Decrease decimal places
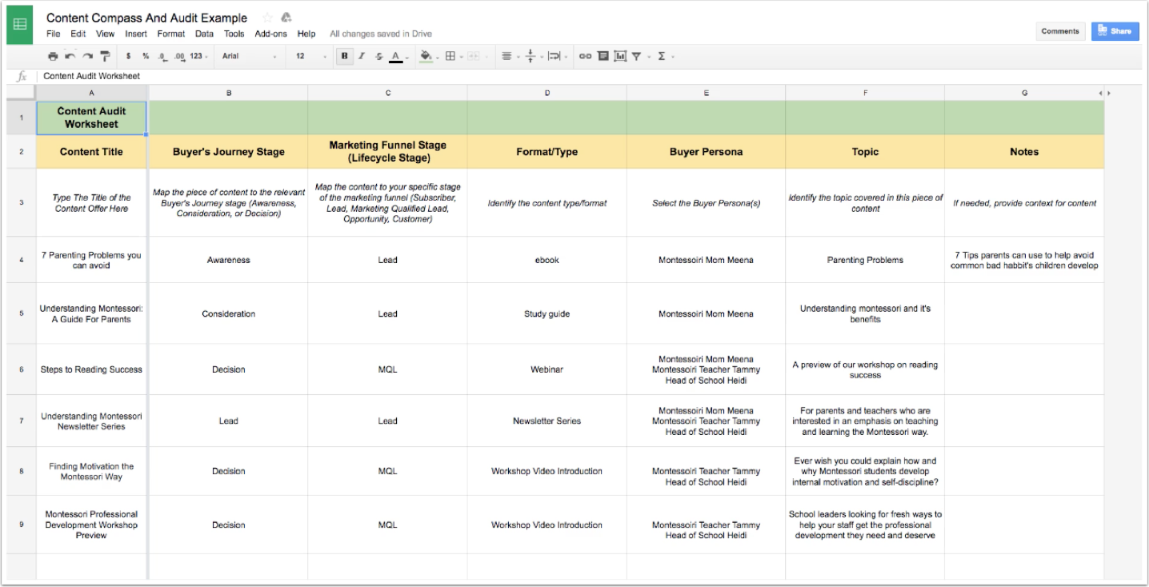The width and height of the screenshot is (1149, 587). [x=162, y=56]
